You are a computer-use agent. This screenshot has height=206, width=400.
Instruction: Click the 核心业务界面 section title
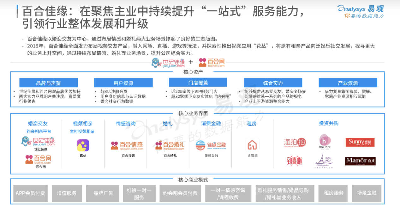tap(193, 113)
